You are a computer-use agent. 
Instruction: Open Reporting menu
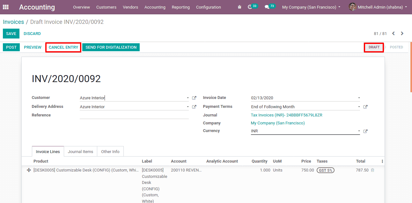180,7
